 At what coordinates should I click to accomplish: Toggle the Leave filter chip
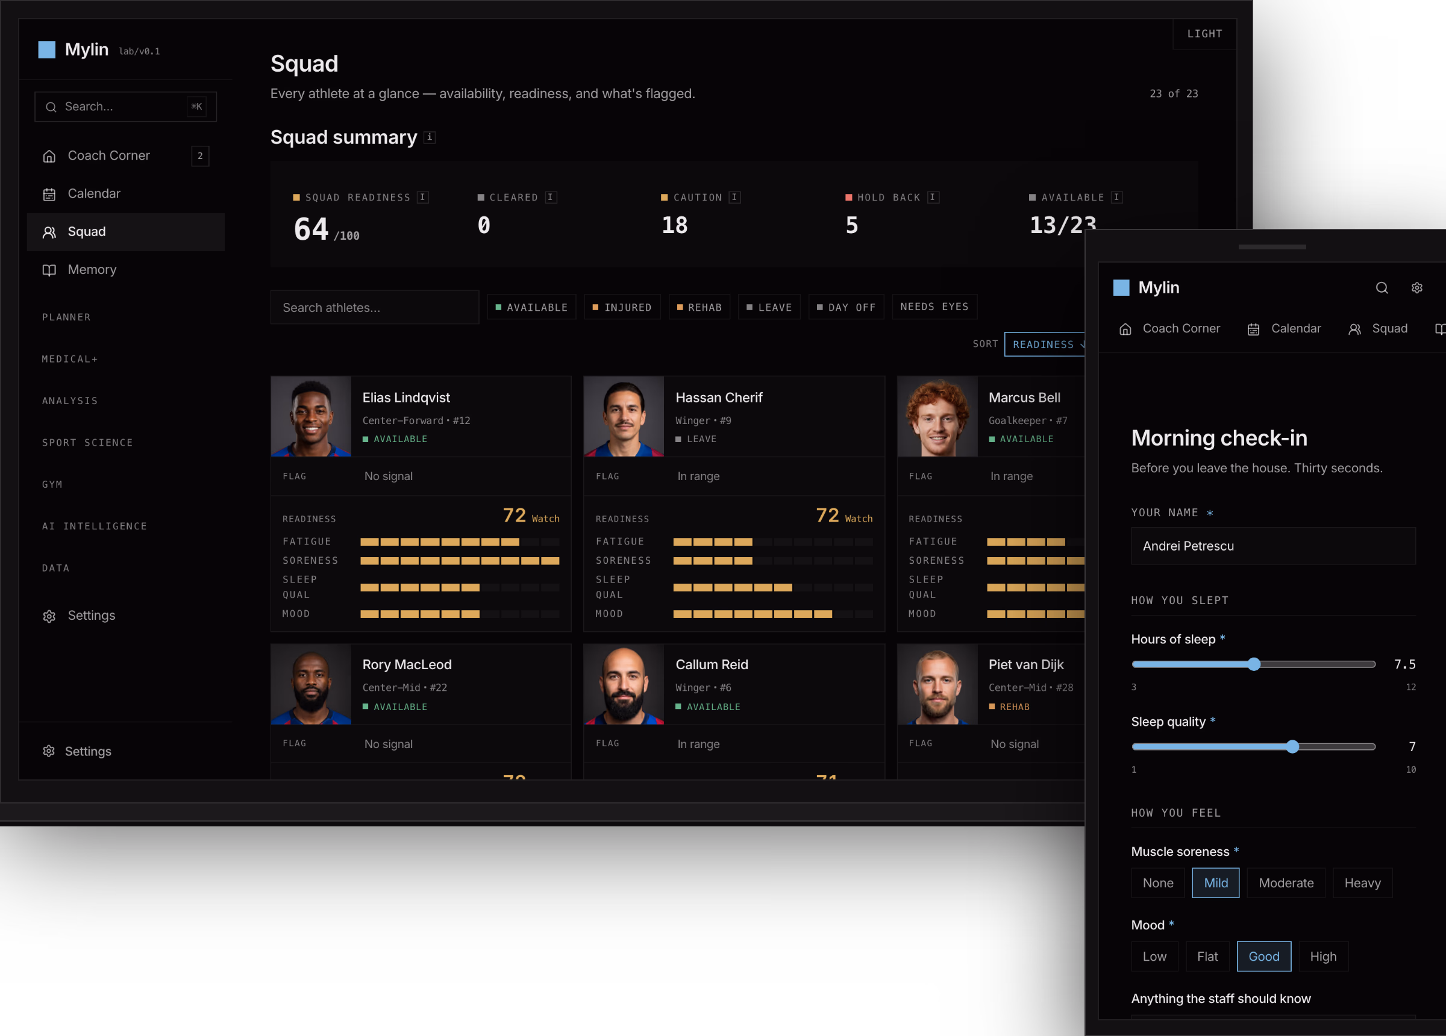point(769,307)
